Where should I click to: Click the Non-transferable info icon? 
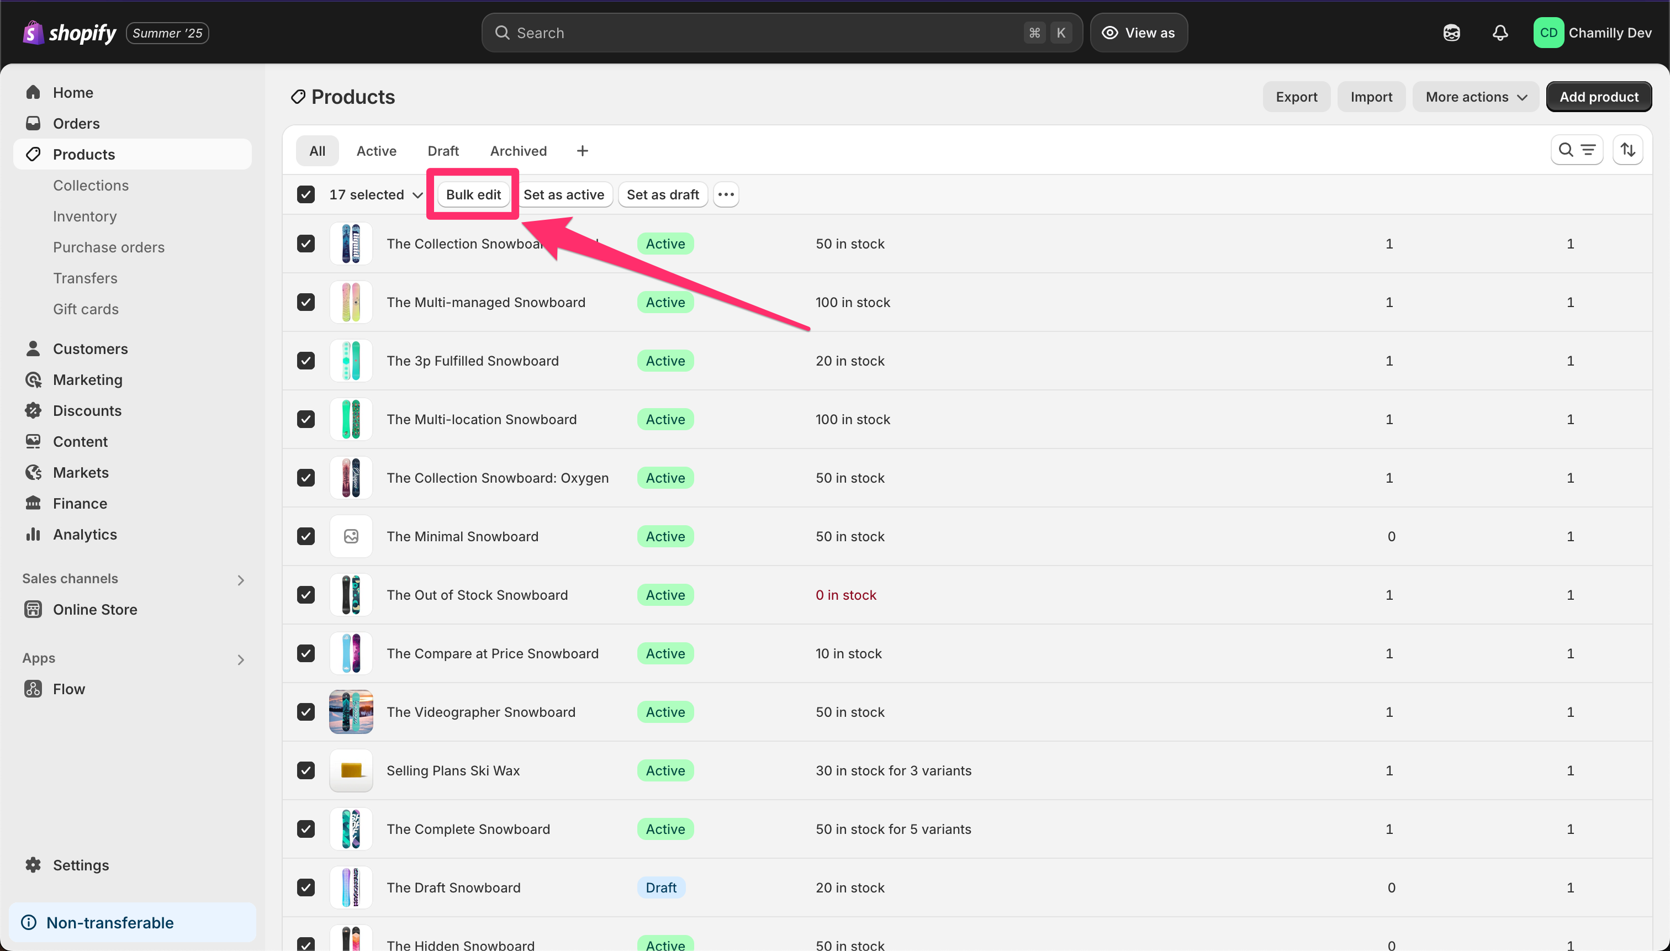point(29,922)
